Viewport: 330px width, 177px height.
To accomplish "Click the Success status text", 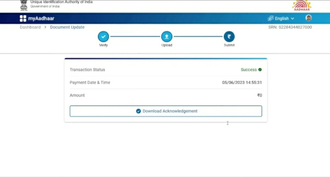I will click(249, 70).
